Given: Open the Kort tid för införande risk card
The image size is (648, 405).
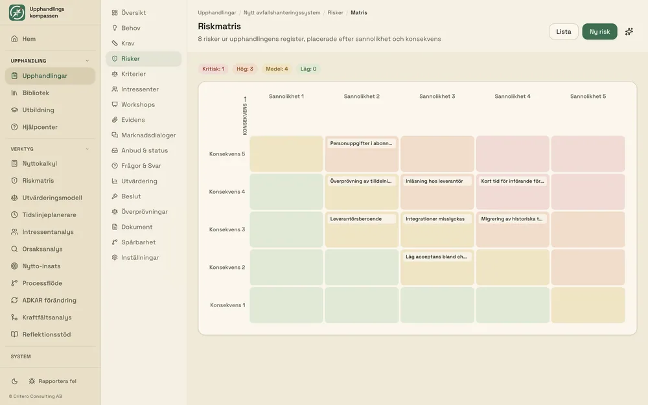Looking at the screenshot, I should pos(513,181).
